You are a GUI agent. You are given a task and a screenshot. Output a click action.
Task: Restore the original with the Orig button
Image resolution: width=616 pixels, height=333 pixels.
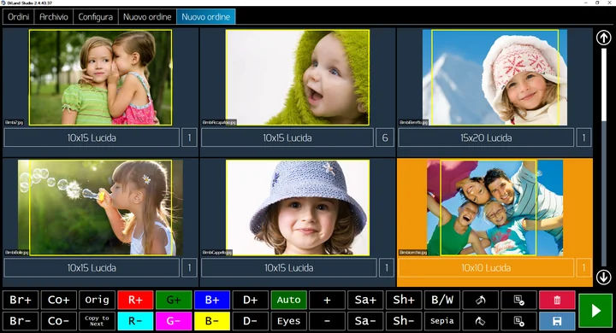click(97, 300)
